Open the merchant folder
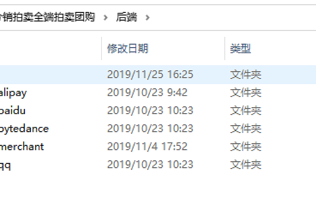The width and height of the screenshot is (316, 211). pyautogui.click(x=22, y=147)
